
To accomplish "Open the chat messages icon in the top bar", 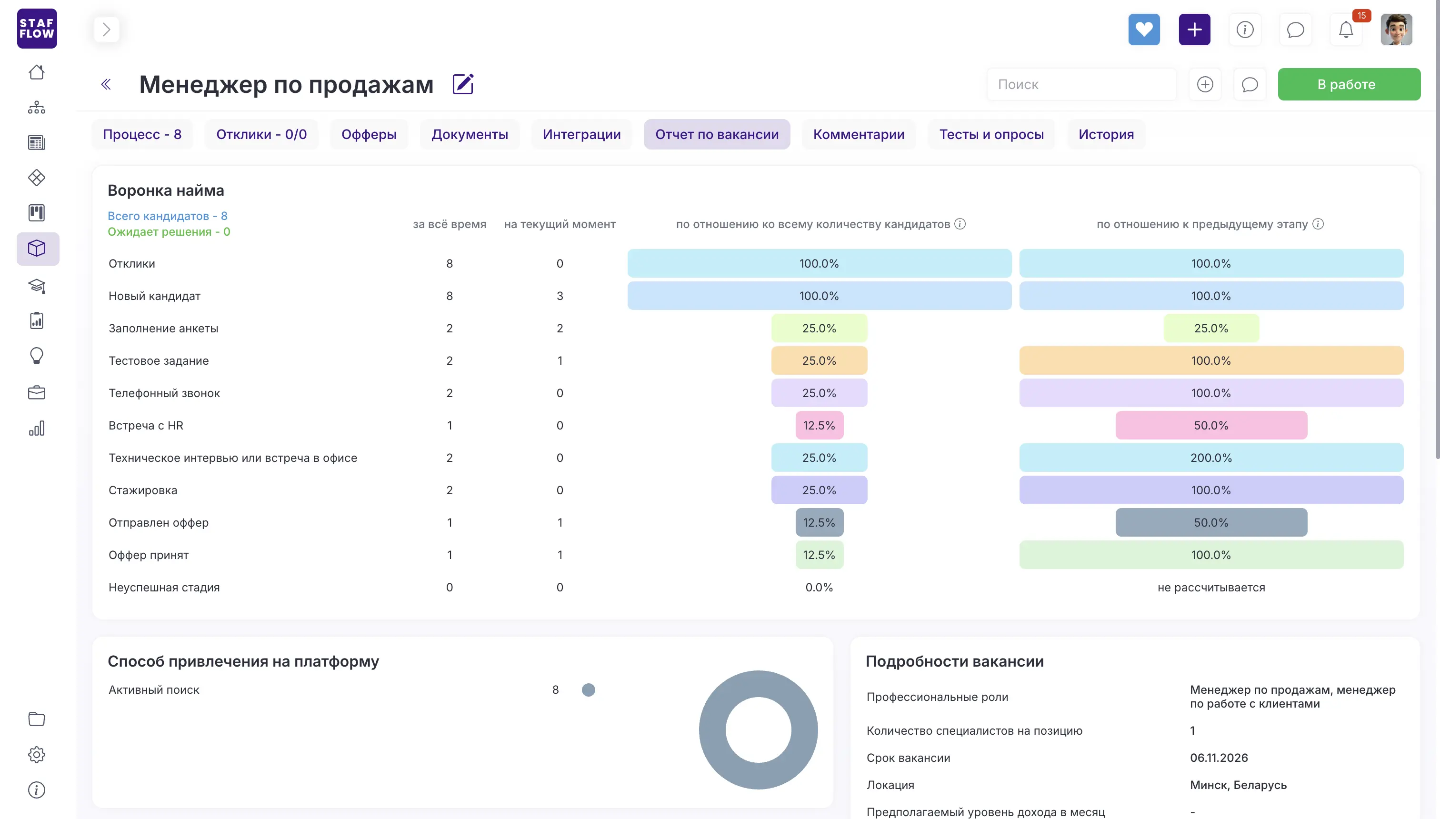I will click(1295, 29).
